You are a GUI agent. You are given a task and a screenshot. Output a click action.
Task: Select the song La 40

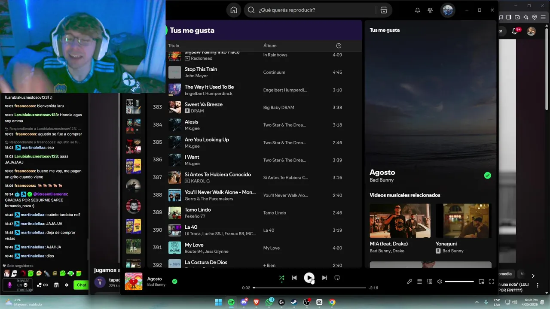[191, 227]
